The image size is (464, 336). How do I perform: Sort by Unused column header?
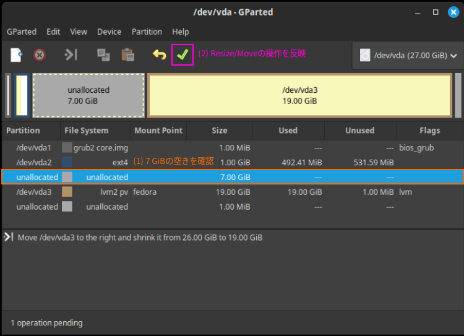[360, 131]
